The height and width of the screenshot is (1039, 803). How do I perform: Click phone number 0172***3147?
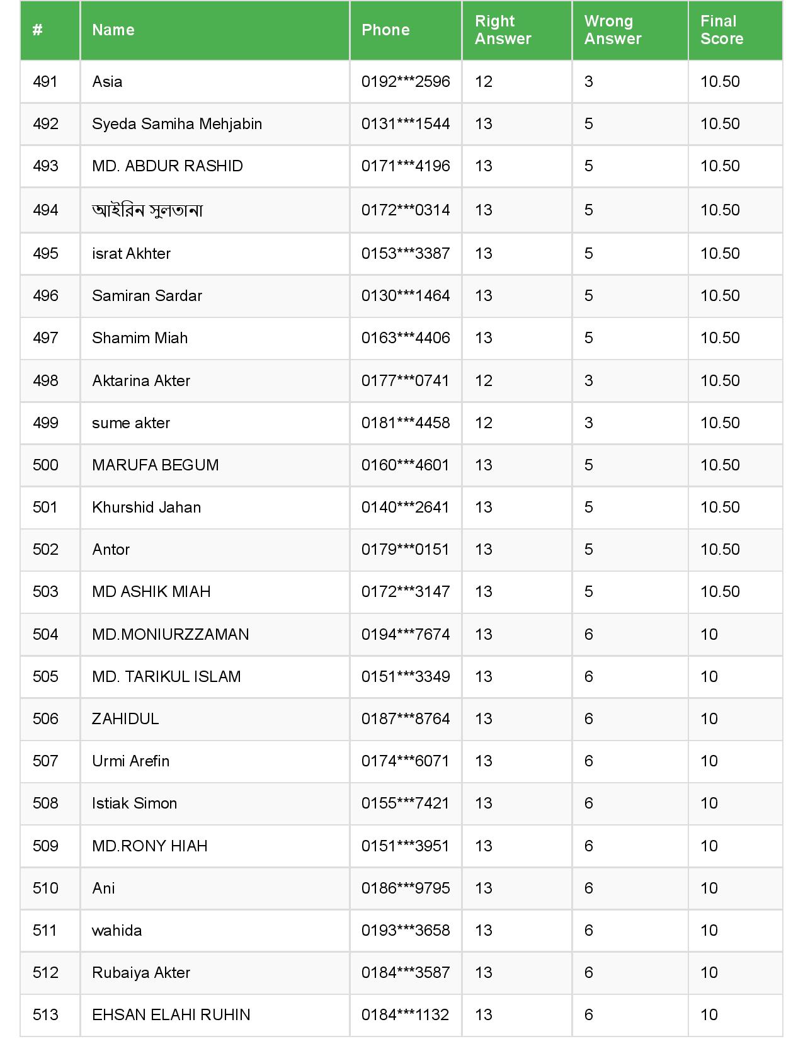coord(406,592)
